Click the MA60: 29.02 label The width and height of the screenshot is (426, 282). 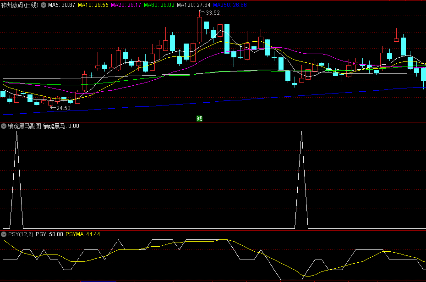[159, 5]
